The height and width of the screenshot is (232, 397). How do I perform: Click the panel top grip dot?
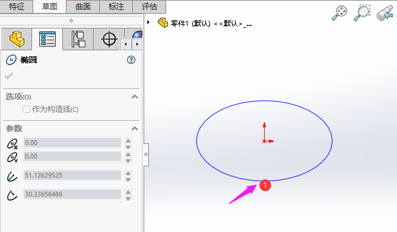(71, 21)
